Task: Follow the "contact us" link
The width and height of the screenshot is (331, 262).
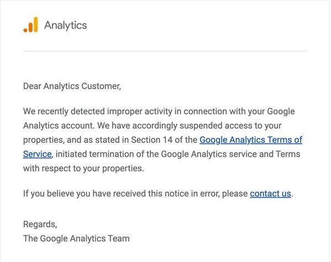Action: point(270,193)
